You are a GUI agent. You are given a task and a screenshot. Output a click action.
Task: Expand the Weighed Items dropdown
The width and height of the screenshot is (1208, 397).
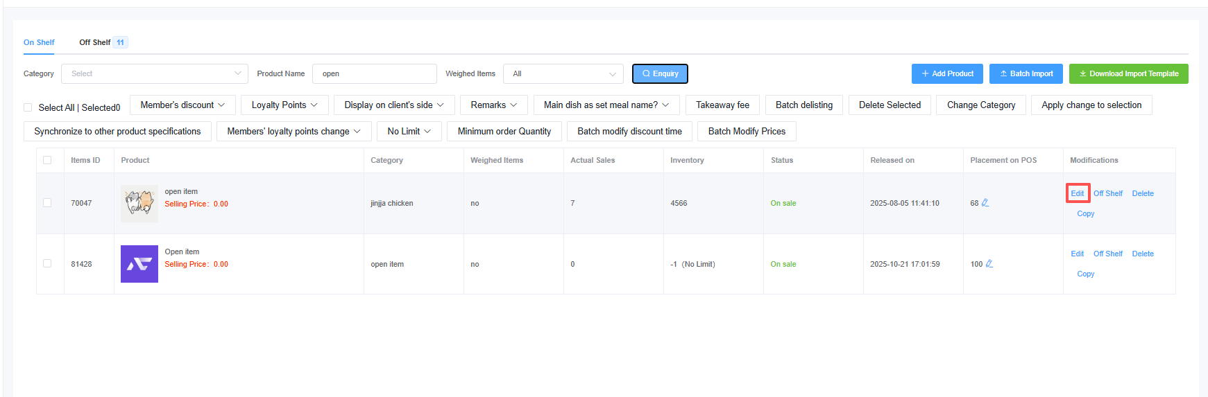pos(563,73)
